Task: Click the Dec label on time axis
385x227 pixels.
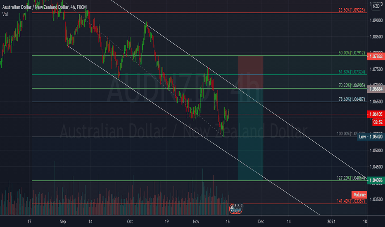Action: [261, 222]
